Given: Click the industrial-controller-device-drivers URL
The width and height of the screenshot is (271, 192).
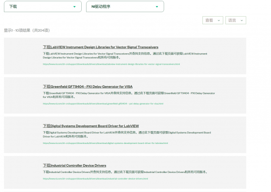Looking at the screenshot, I should (95, 179).
